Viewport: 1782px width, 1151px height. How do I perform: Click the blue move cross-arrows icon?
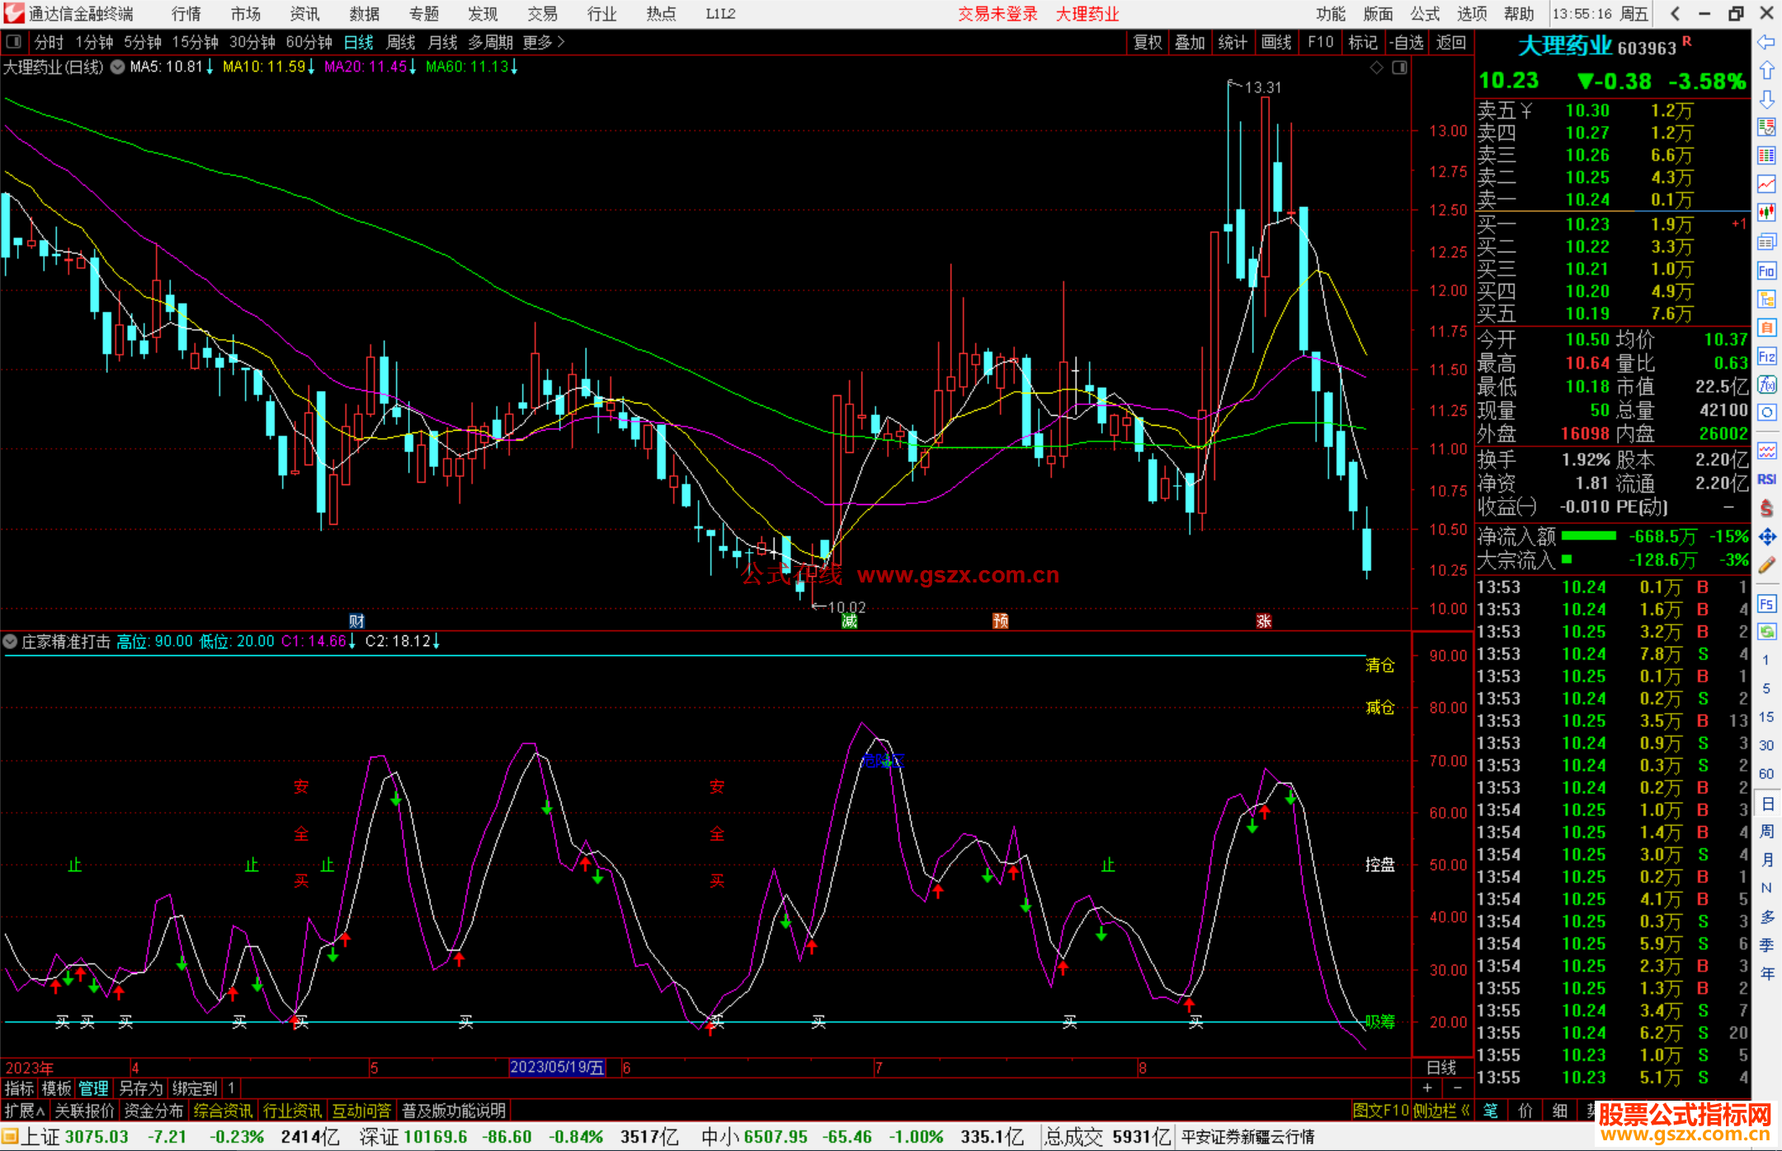click(1766, 537)
